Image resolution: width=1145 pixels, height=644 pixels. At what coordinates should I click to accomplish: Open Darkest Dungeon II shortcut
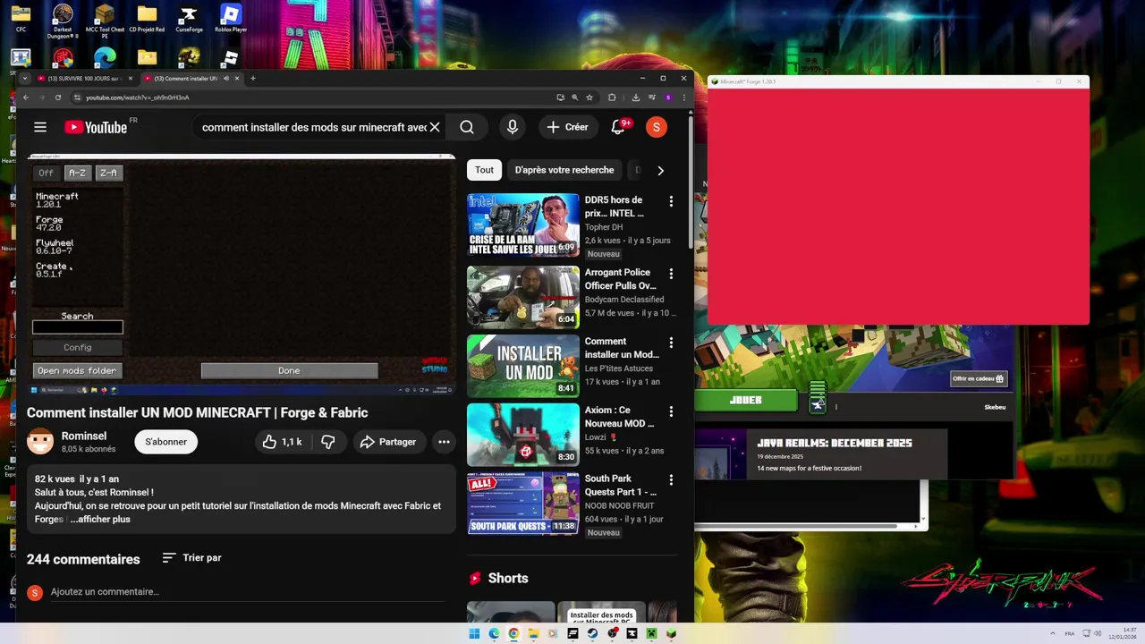63,21
